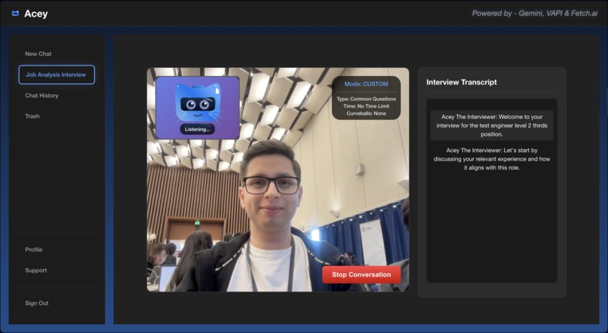Click Type: Common Questions text
The height and width of the screenshot is (333, 608).
[x=366, y=99]
